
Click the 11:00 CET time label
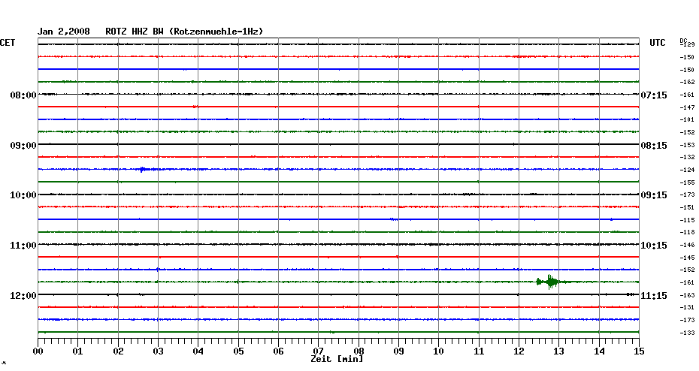coord(23,246)
